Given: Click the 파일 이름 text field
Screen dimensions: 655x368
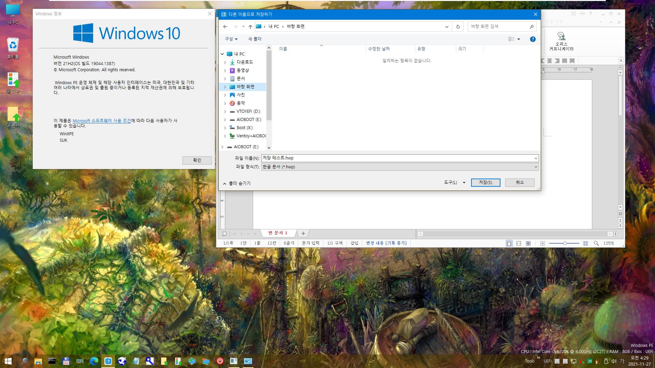Looking at the screenshot, I should point(397,158).
